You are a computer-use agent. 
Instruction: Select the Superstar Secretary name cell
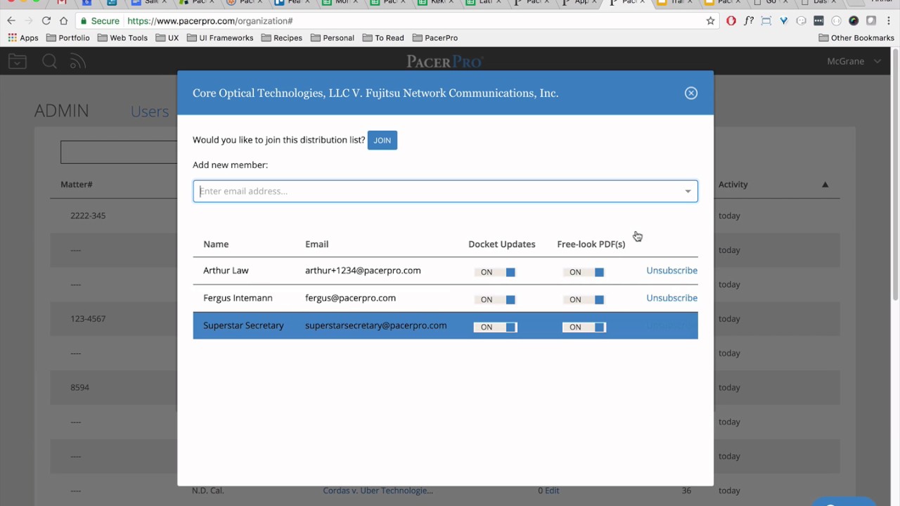(243, 325)
